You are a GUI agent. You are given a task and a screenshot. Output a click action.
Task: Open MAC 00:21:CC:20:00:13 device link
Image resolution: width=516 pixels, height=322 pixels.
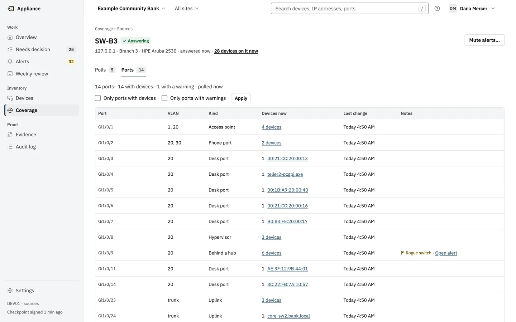[x=287, y=158]
